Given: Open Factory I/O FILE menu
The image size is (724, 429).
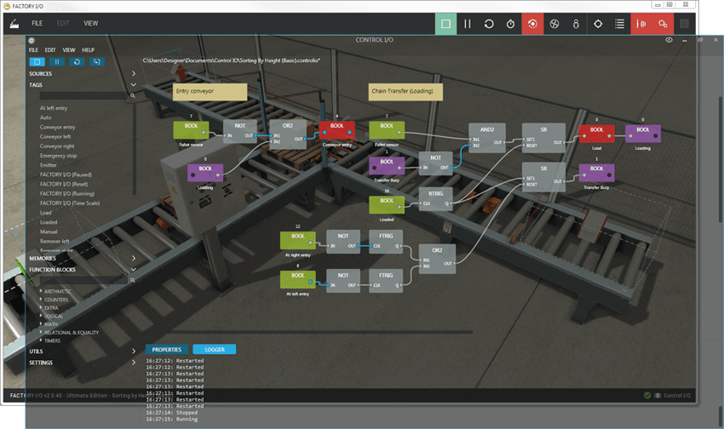Looking at the screenshot, I should click(37, 23).
